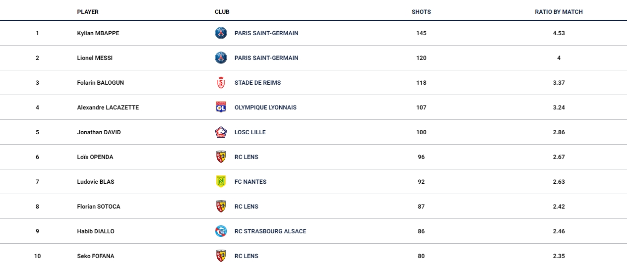Click the PSG crest beside Lionel Messi
627x267 pixels.
221,58
